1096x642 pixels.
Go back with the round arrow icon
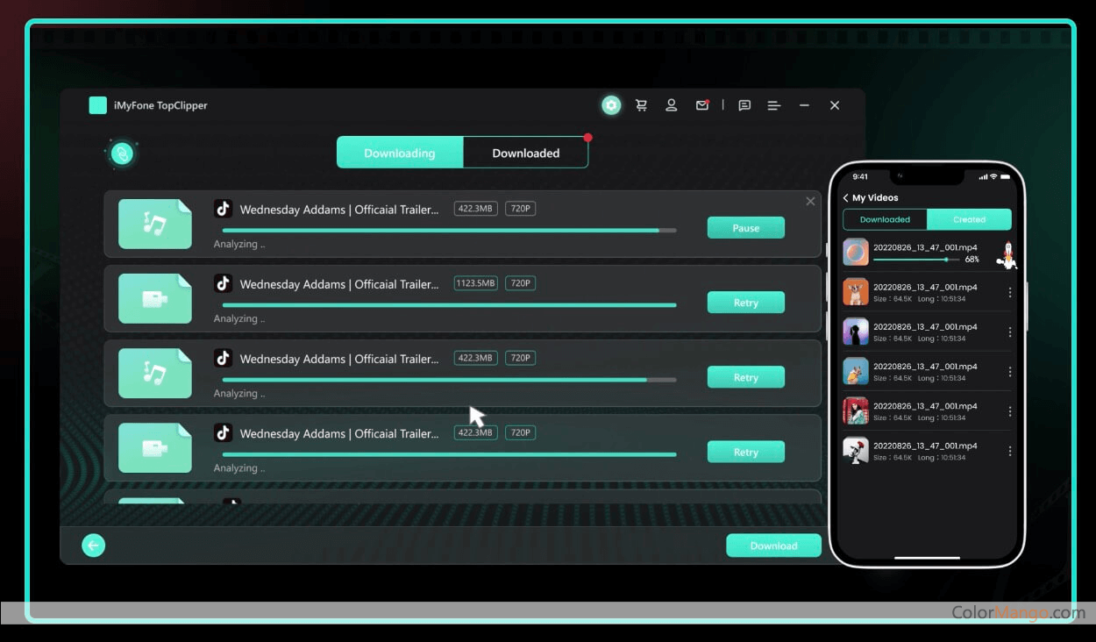(93, 546)
